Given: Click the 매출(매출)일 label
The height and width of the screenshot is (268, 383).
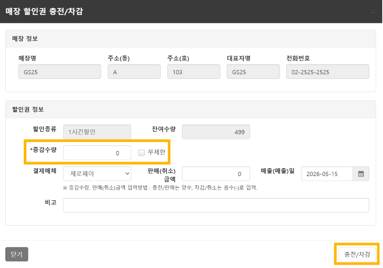Looking at the screenshot, I should point(278,171).
